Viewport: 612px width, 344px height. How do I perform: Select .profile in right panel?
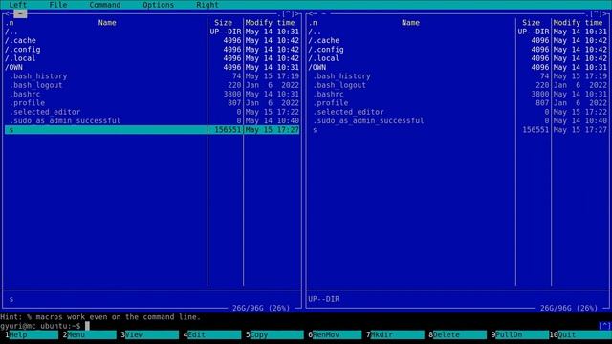pos(411,103)
